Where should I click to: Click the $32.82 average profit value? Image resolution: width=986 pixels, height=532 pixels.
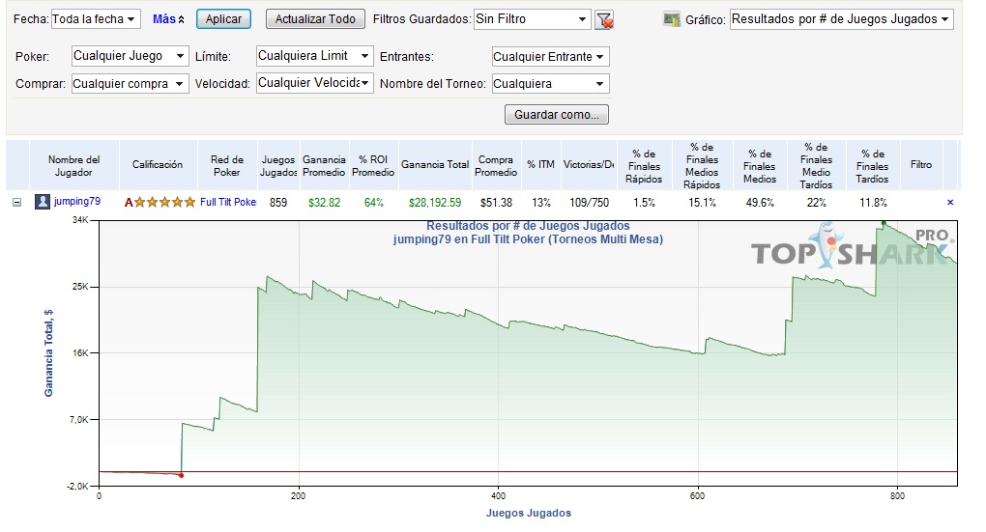coord(325,202)
